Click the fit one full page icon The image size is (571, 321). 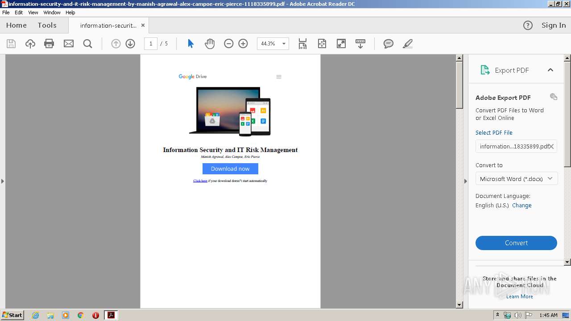(x=322, y=44)
